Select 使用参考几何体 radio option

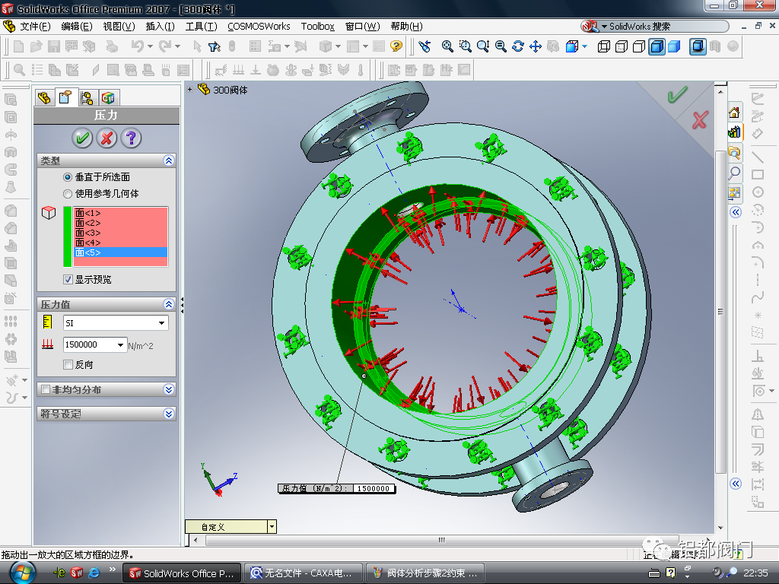68,194
